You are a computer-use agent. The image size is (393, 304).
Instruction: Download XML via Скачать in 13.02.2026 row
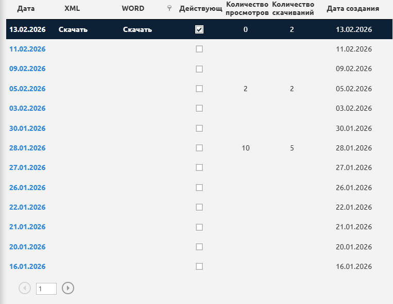(x=73, y=29)
